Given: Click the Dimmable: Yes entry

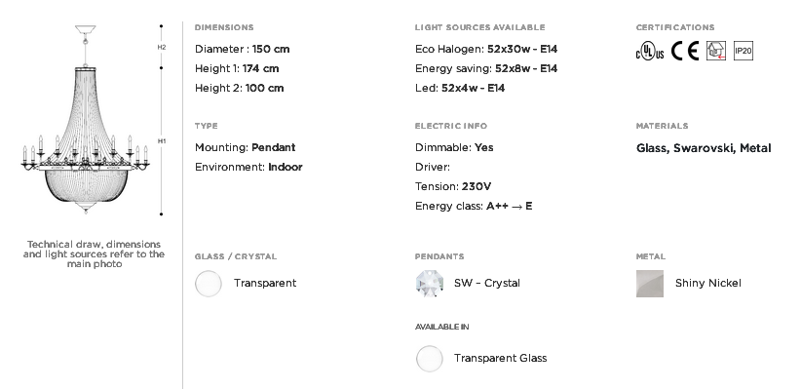Looking at the screenshot, I should pos(454,148).
